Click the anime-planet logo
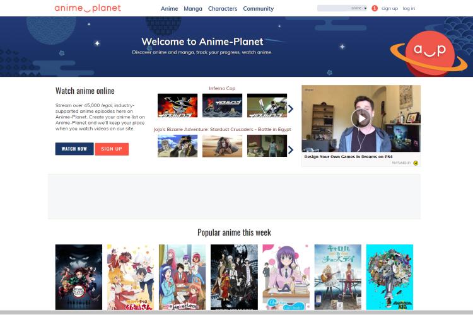 pos(88,8)
